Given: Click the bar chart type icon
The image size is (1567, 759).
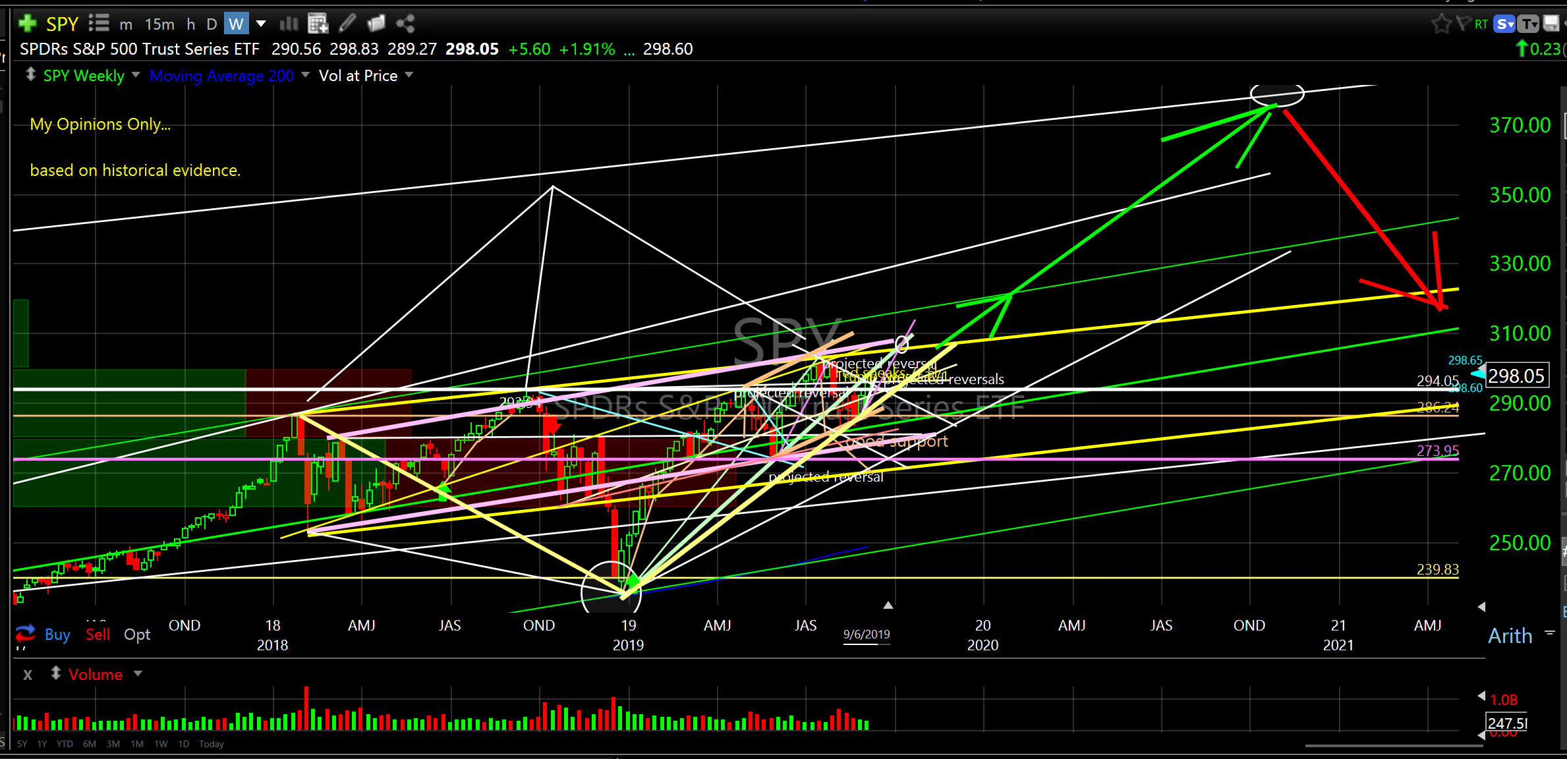Looking at the screenshot, I should [x=289, y=24].
